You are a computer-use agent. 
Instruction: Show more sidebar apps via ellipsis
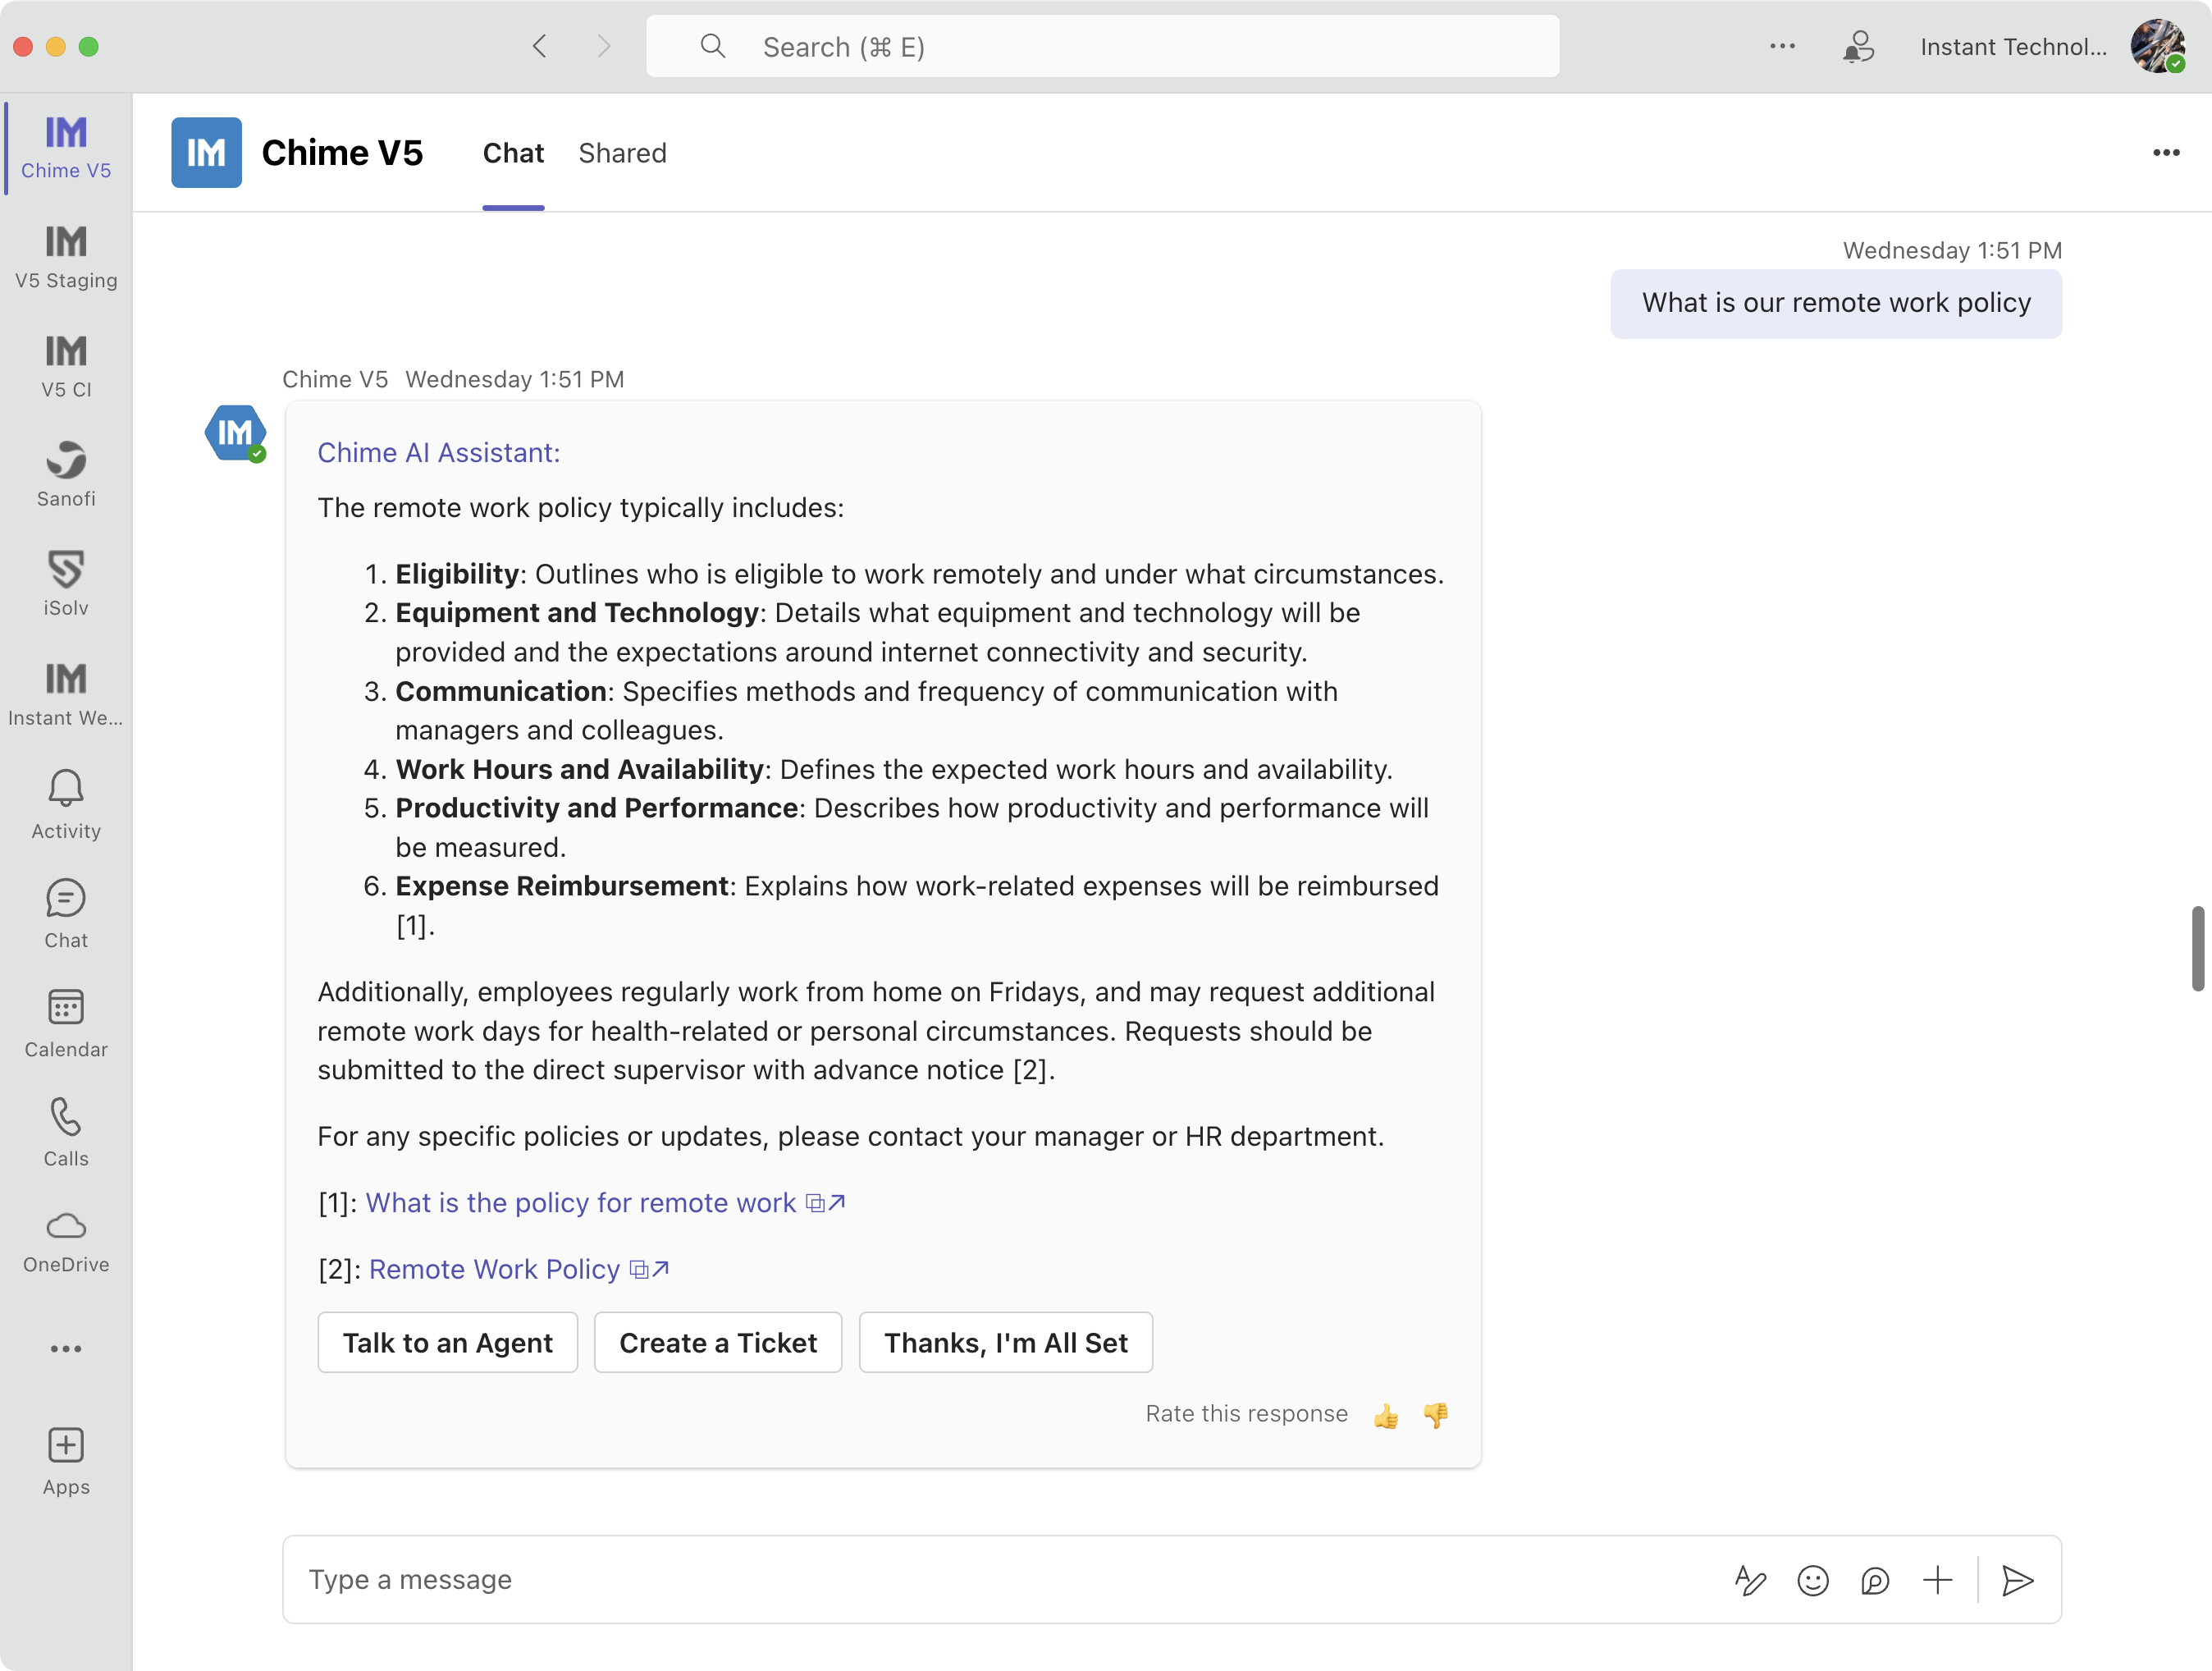point(66,1348)
